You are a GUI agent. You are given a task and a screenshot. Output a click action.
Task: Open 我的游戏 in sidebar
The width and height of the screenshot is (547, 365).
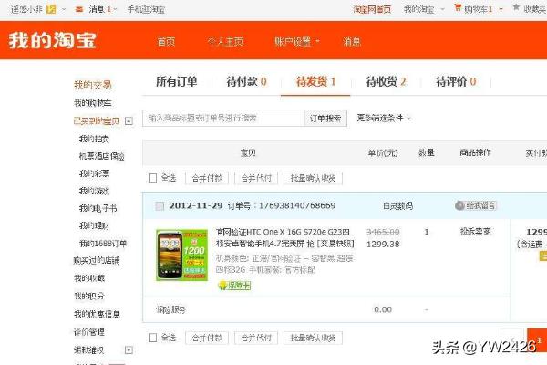(x=94, y=191)
